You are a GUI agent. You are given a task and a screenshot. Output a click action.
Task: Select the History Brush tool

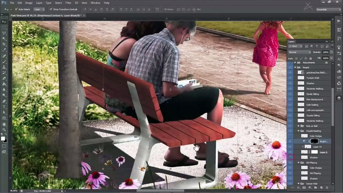click(x=4, y=73)
